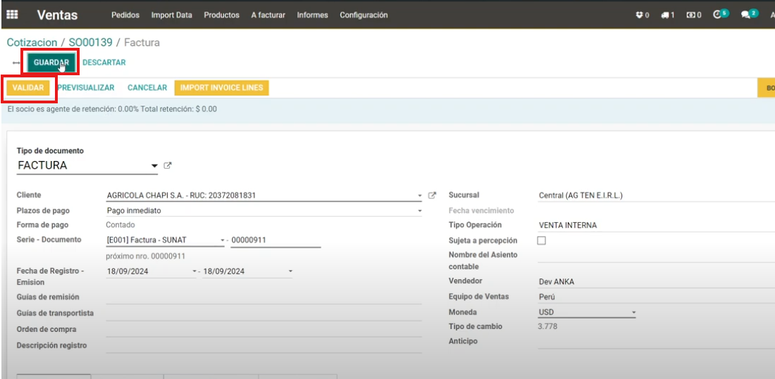Open the apps grid menu icon

click(x=12, y=15)
